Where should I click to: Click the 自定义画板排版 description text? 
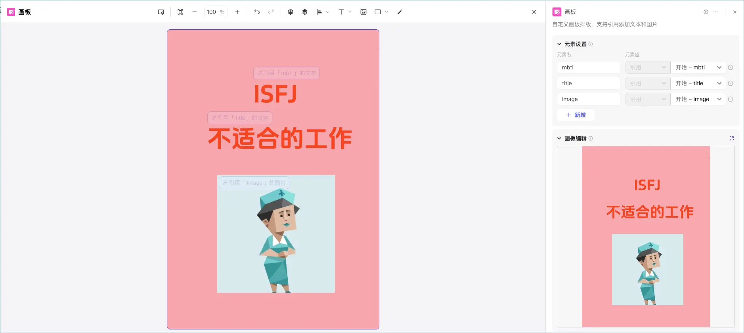pyautogui.click(x=605, y=24)
